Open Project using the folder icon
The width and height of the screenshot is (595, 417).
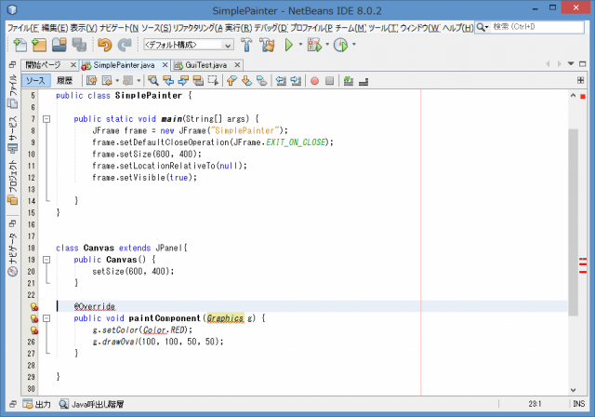click(59, 45)
